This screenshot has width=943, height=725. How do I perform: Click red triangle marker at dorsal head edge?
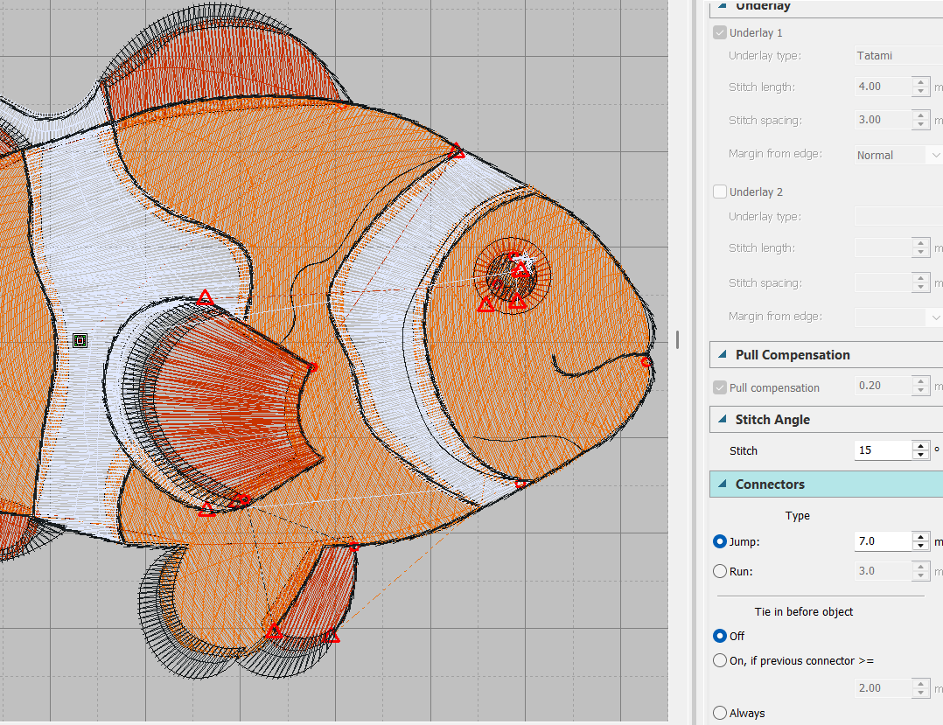coord(457,150)
